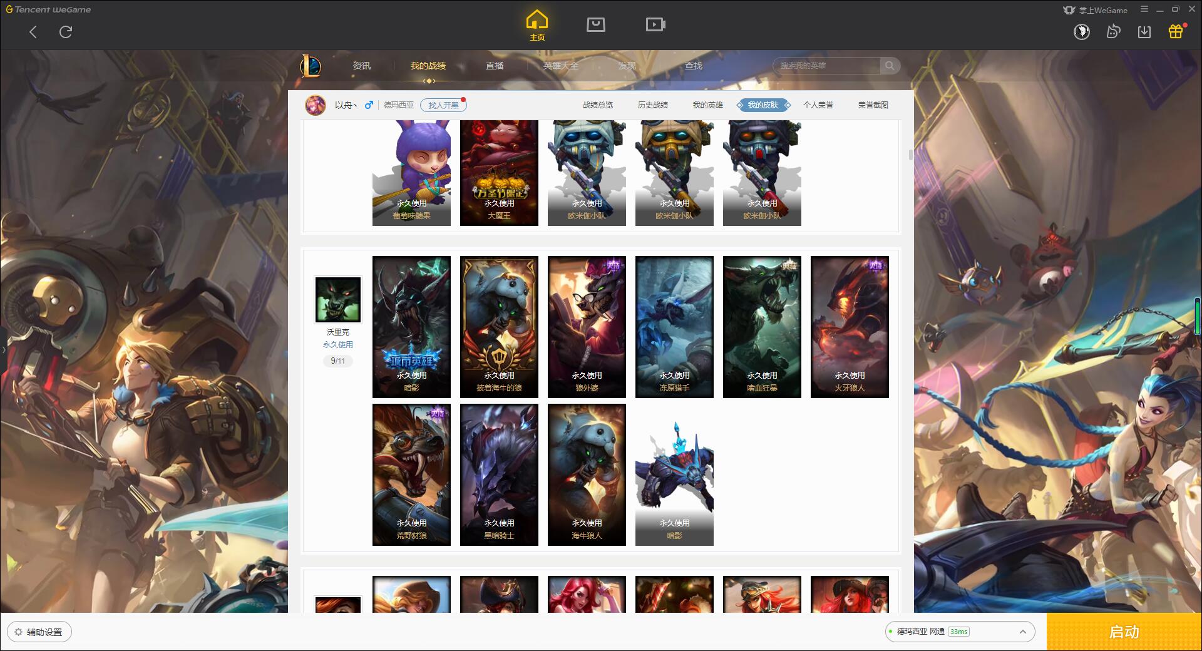1202x651 pixels.
Task: Switch to the 查找 tab
Action: point(694,66)
